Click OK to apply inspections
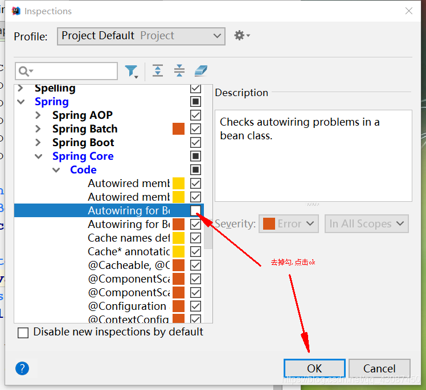This screenshot has height=390, width=426. click(x=314, y=368)
